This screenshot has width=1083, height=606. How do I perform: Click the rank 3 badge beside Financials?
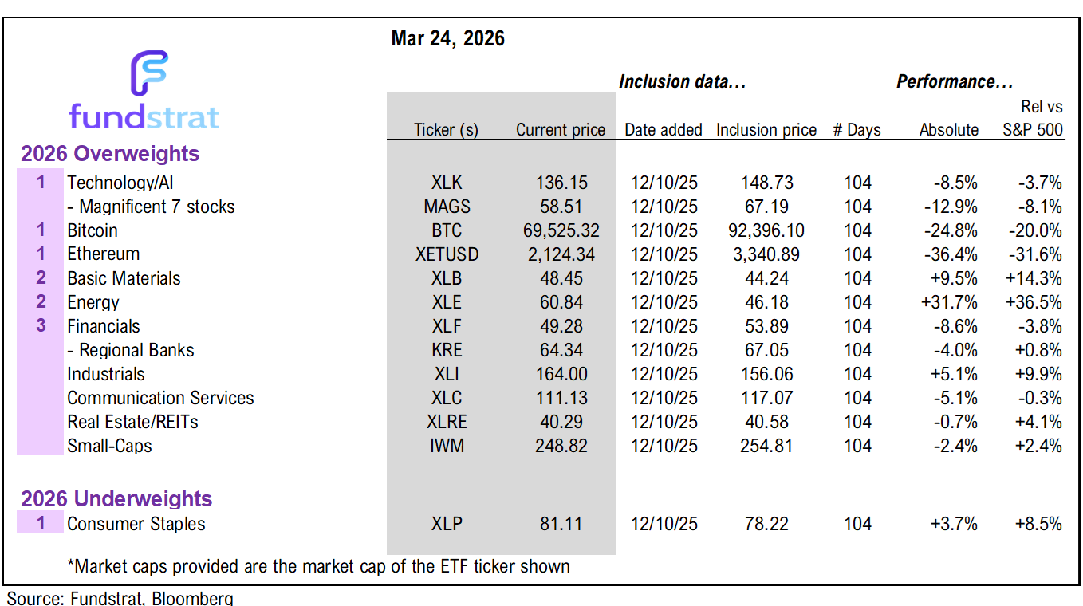[41, 326]
